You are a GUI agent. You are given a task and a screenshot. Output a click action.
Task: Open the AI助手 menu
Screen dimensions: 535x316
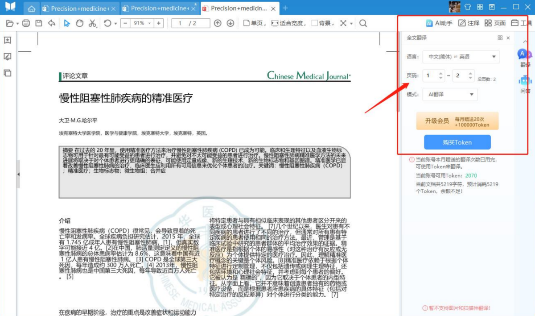click(439, 23)
